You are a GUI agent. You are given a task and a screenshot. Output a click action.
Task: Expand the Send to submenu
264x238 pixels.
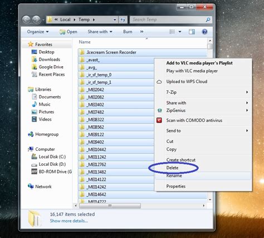pyautogui.click(x=247, y=131)
